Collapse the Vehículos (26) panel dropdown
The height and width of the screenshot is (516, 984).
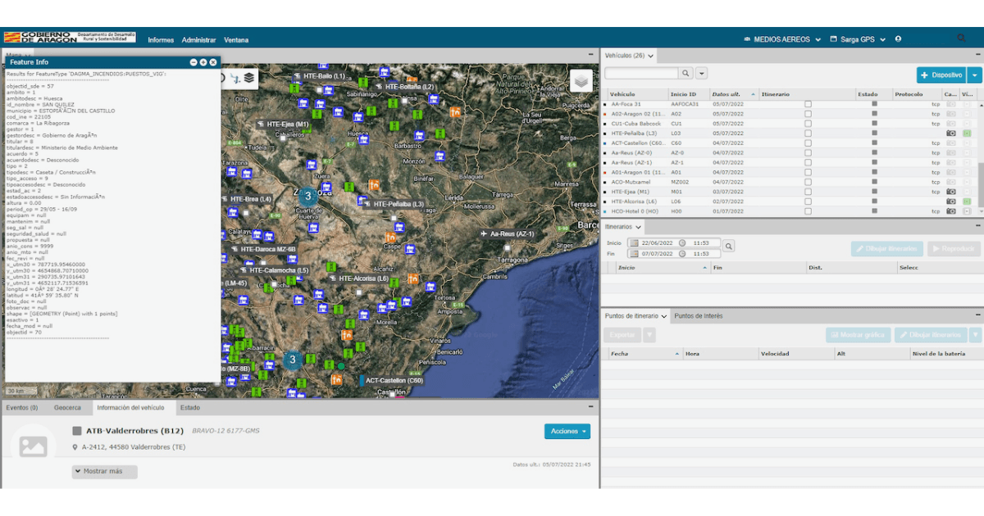tap(650, 55)
